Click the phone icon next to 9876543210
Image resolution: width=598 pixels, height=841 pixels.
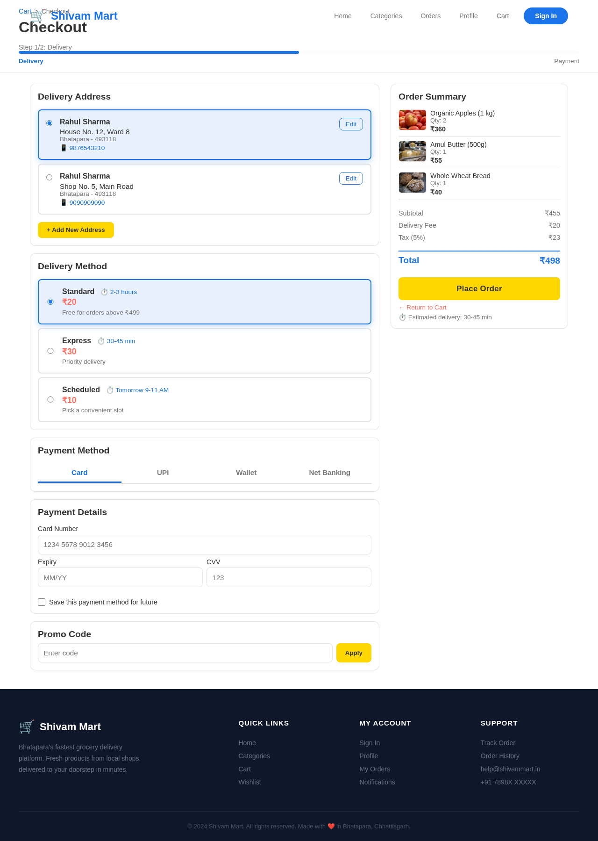(x=64, y=148)
